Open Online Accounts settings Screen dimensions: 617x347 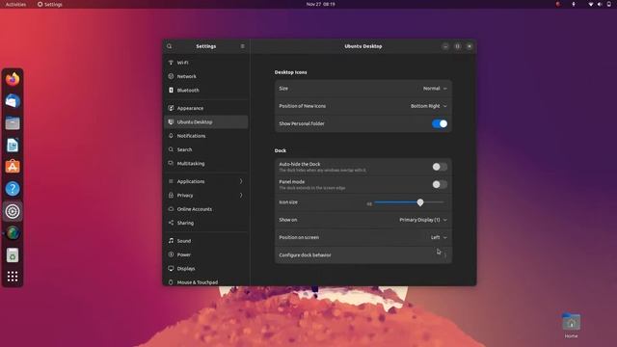click(x=205, y=209)
